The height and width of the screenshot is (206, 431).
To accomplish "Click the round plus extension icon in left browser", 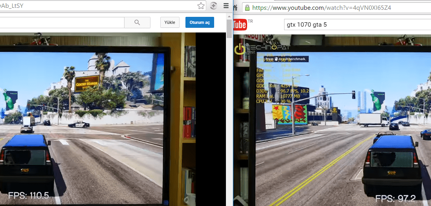I will click(x=214, y=6).
